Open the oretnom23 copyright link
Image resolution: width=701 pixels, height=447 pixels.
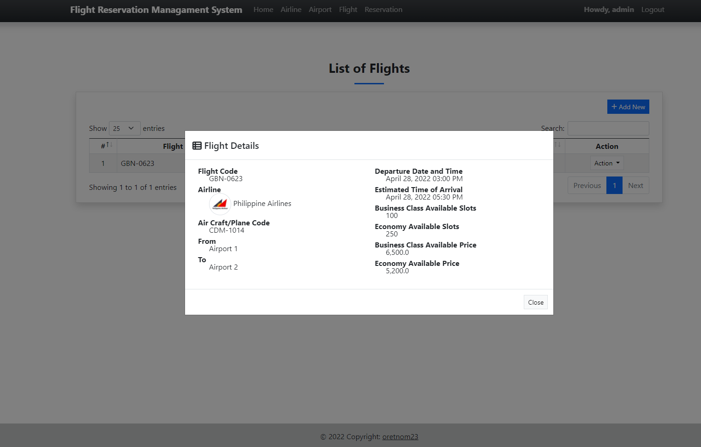(x=400, y=437)
